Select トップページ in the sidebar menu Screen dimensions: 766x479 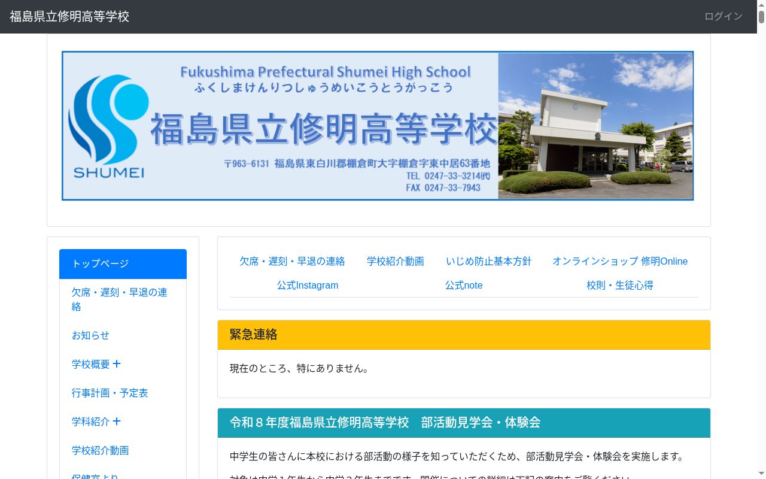pos(123,264)
